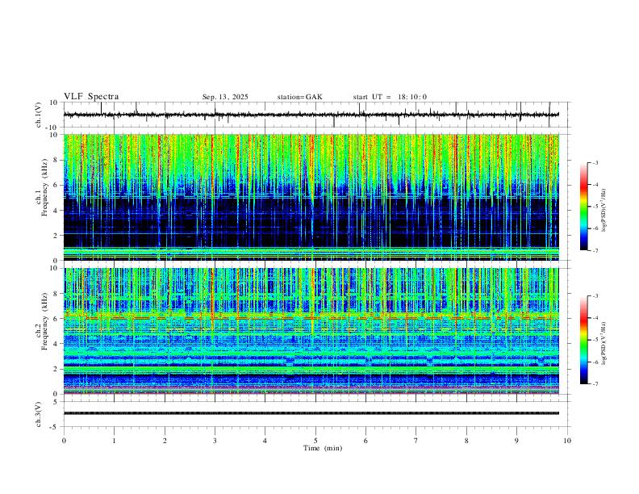The width and height of the screenshot is (639, 494).
Task: Click the "ch.1(V)" waveform axis label
Action: coord(39,115)
